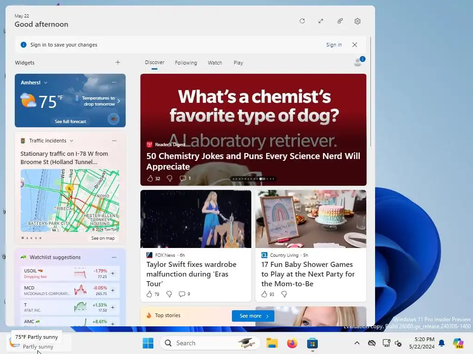Click the taskbar Search box
This screenshot has height=354, width=473.
[x=210, y=343]
